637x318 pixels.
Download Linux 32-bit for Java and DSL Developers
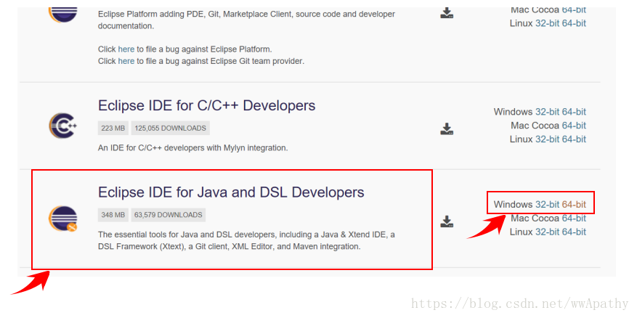coord(547,232)
